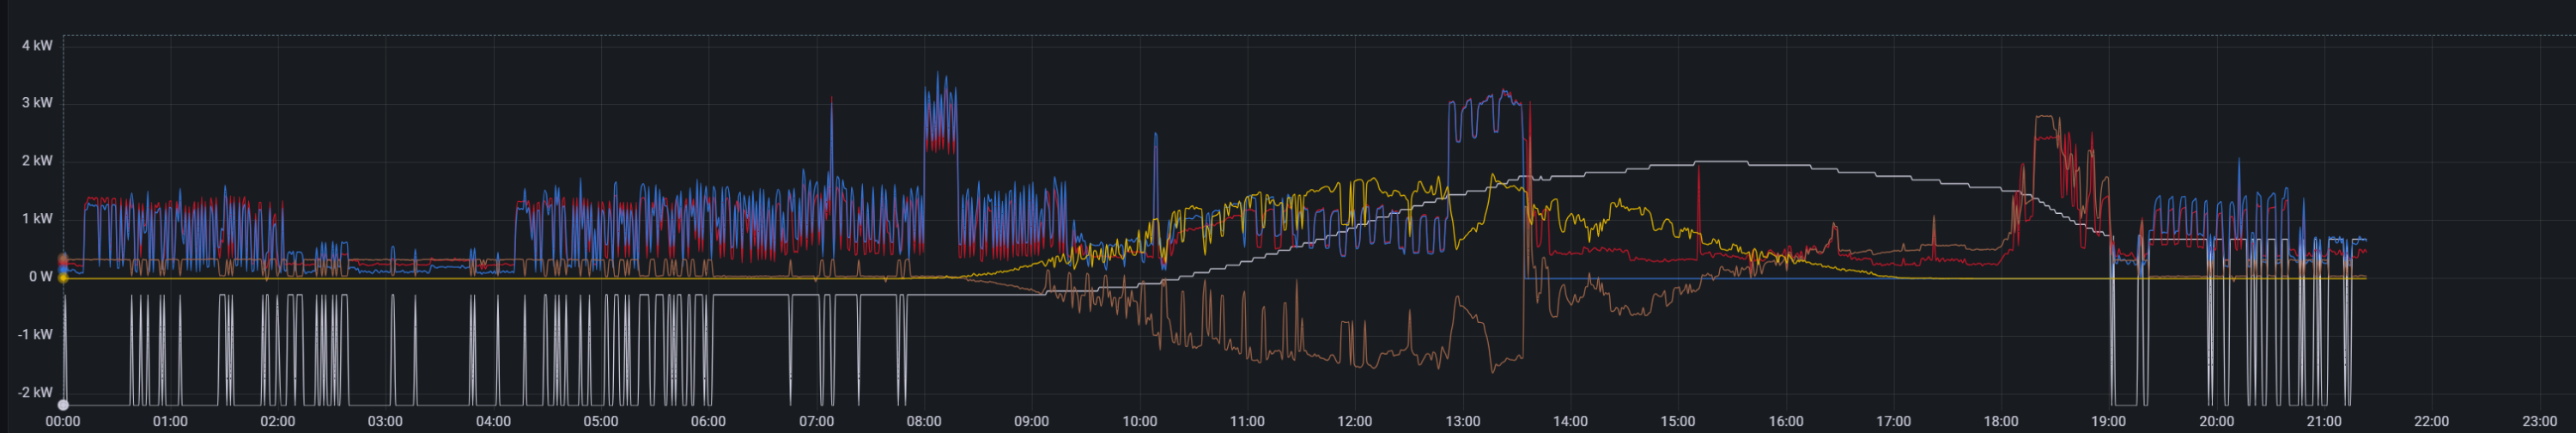Click the 06:00 time axis label
The image size is (2576, 433).
(x=708, y=422)
